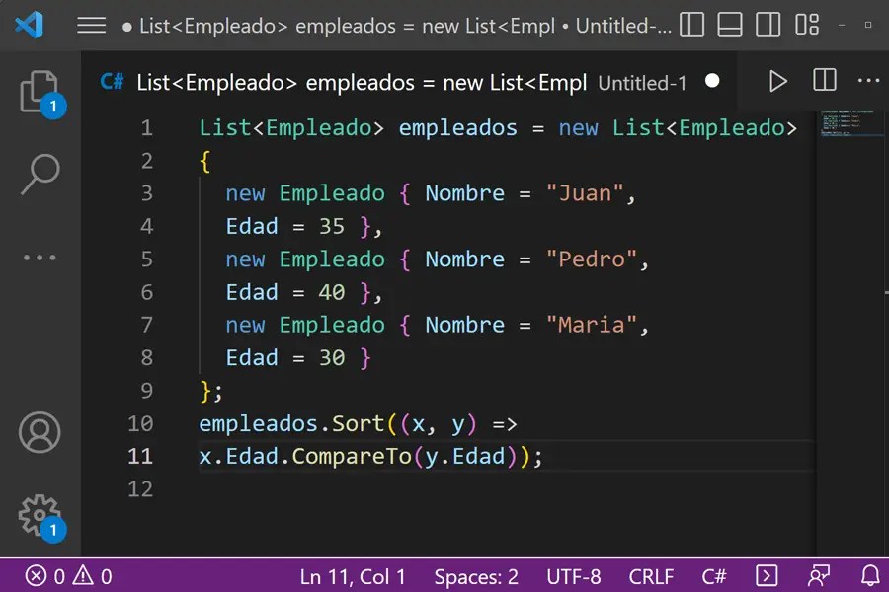Toggle the Panel layout control

click(x=729, y=26)
